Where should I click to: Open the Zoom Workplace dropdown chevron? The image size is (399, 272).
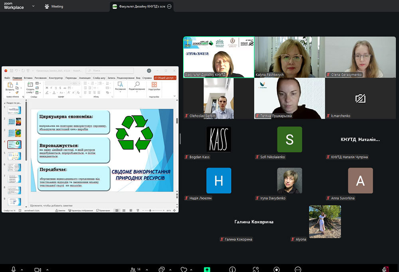(33, 6)
